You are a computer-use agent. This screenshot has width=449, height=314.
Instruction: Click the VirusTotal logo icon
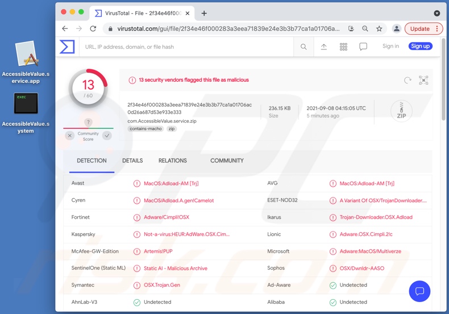point(67,47)
